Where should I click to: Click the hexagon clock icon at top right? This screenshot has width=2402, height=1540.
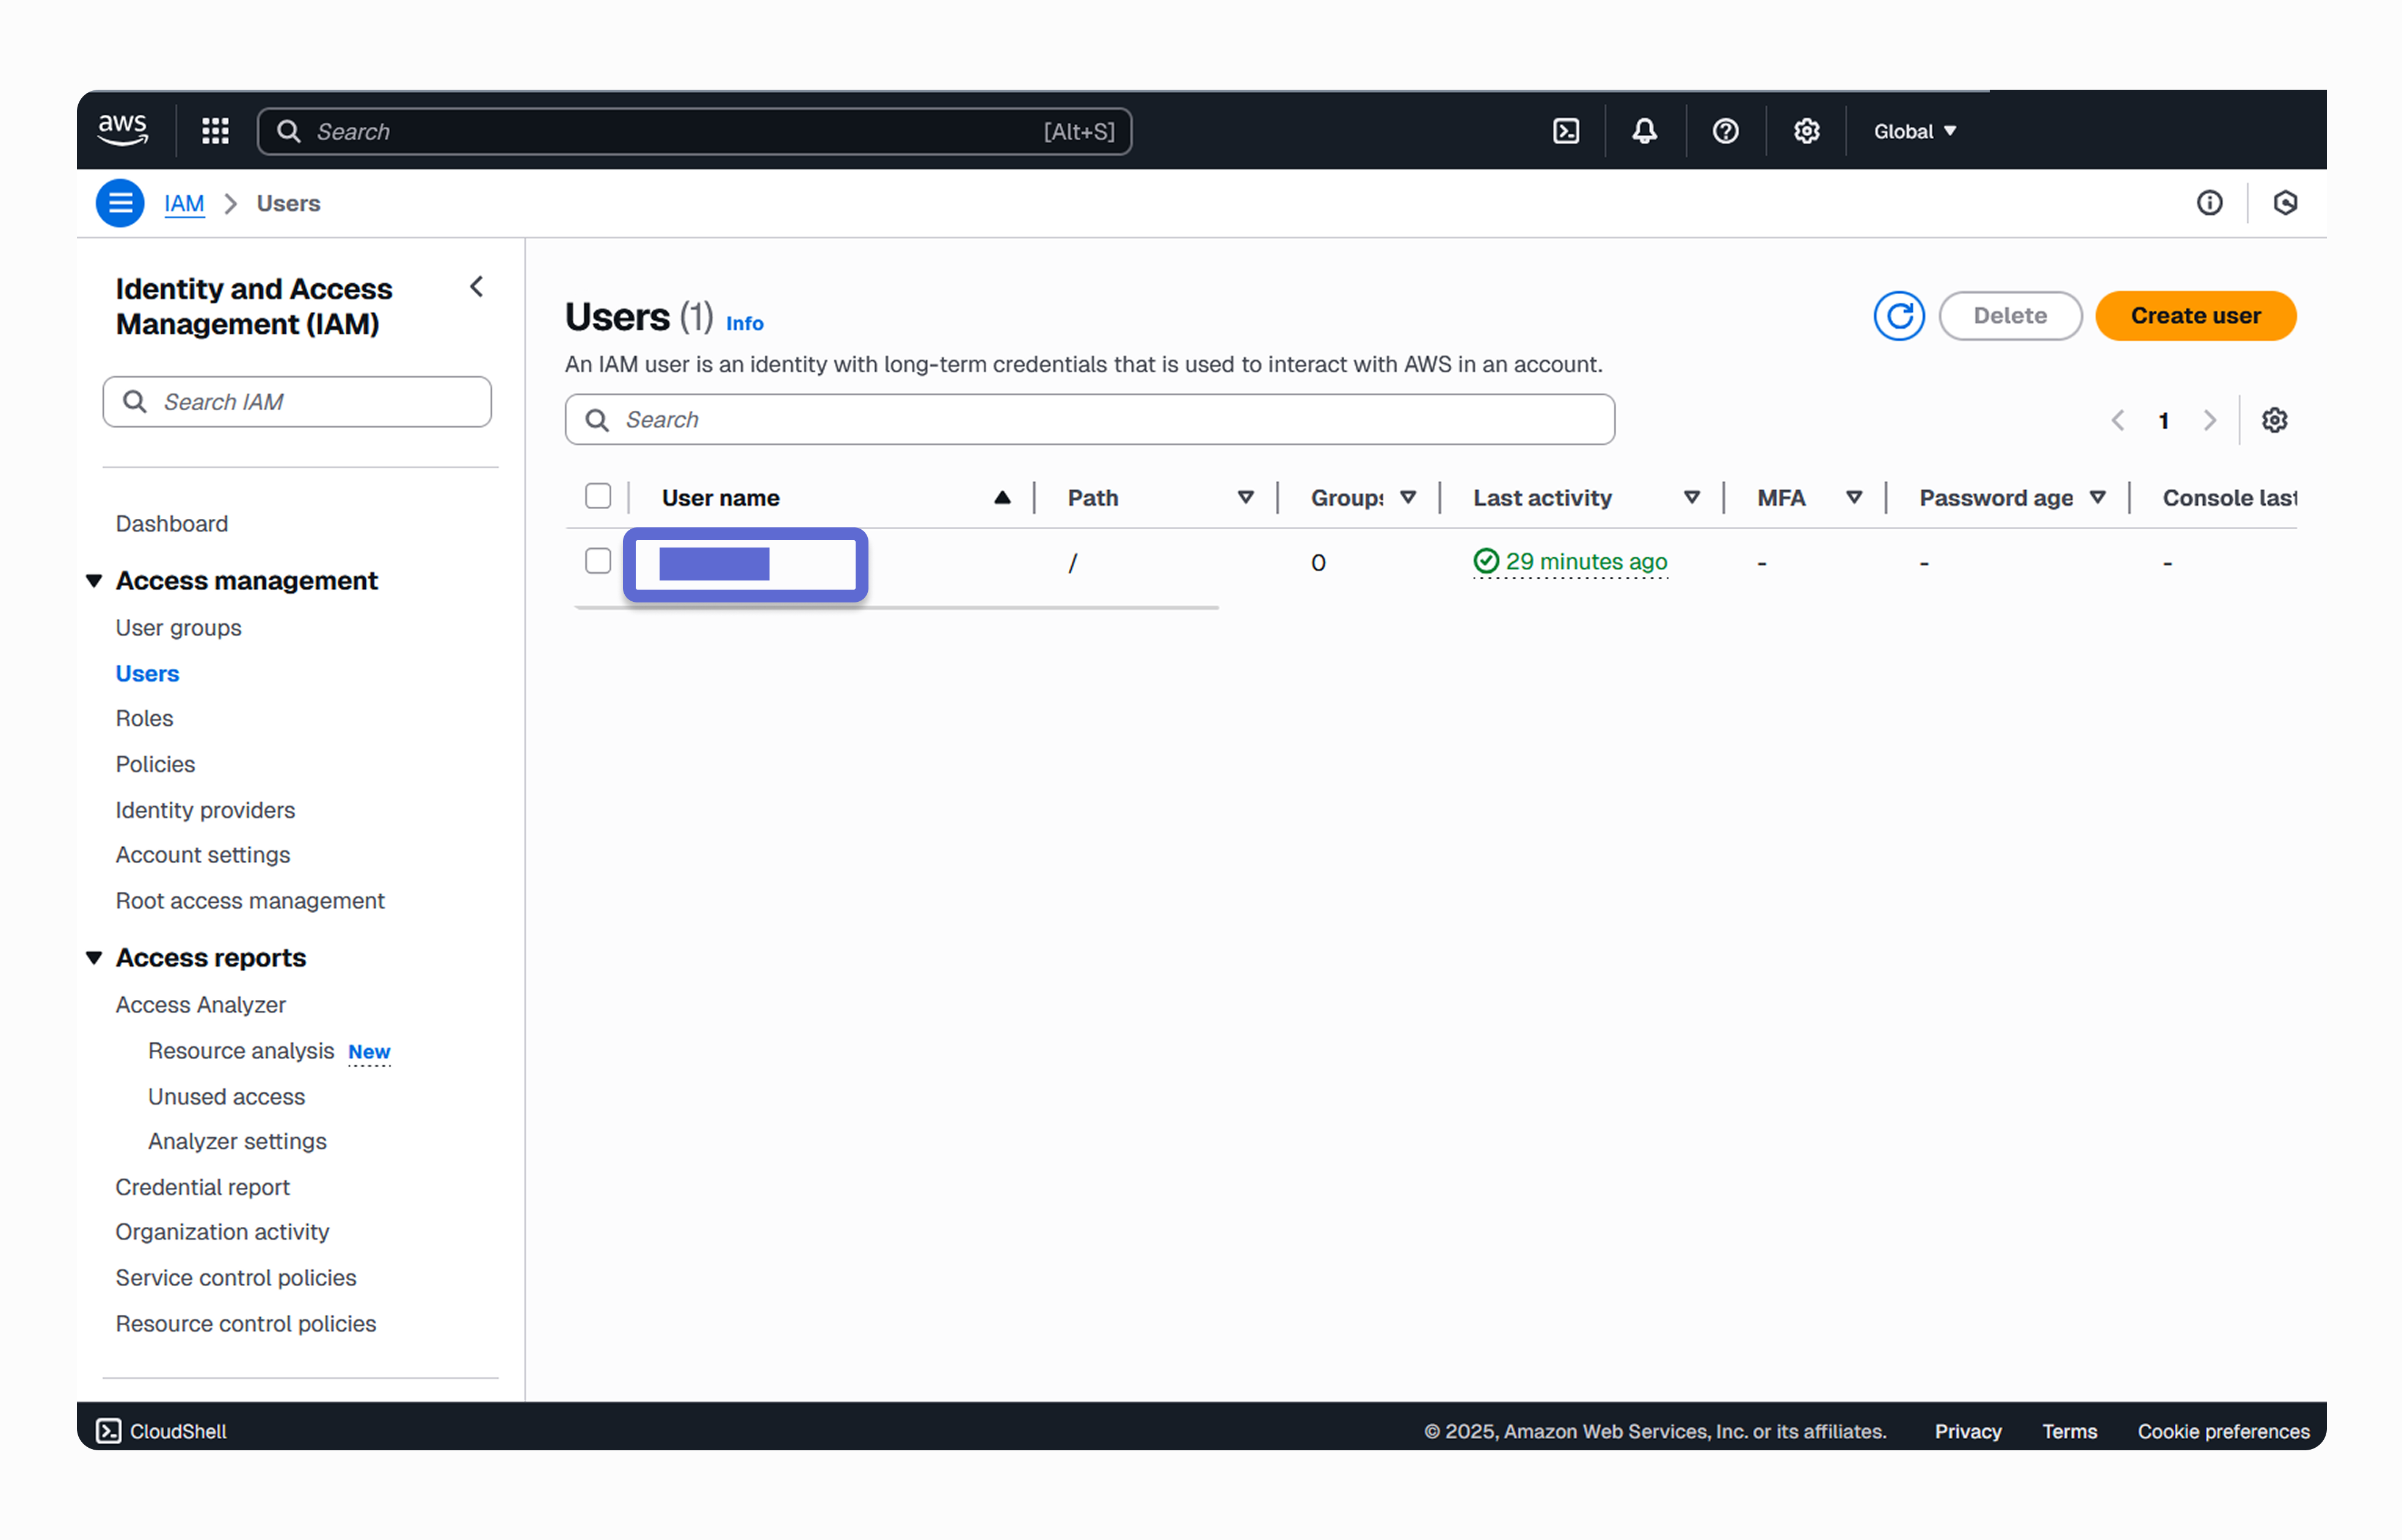2285,203
